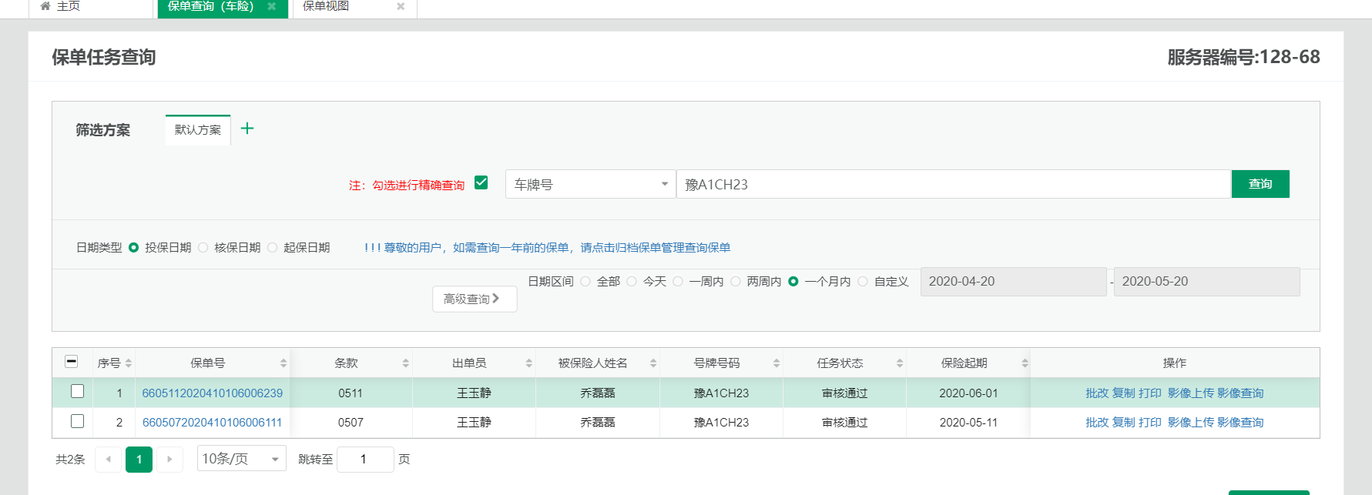
Task: Sort table by 保单号 column arrows
Action: point(283,363)
